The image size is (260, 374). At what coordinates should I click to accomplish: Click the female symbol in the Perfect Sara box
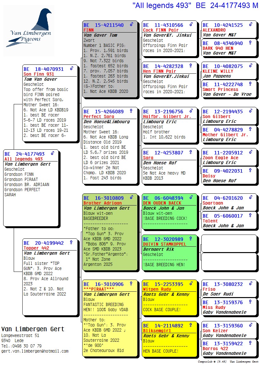[131, 111]
